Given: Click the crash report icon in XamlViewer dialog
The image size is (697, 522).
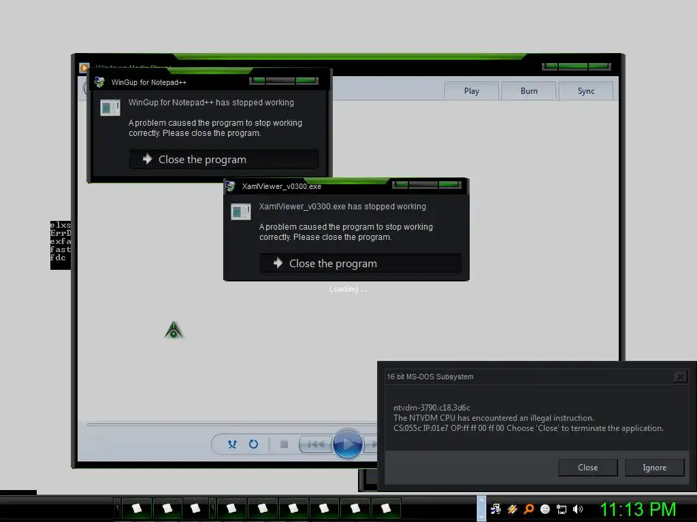Looking at the screenshot, I should coord(241,211).
